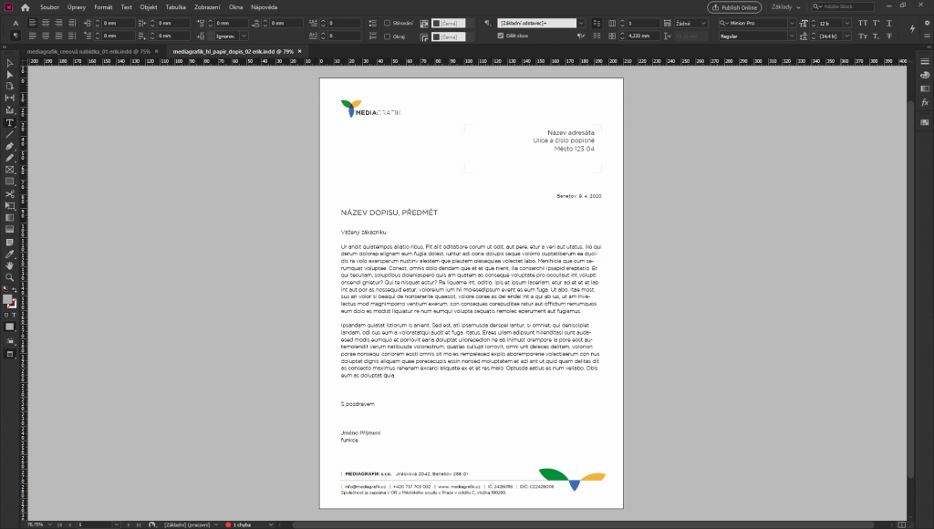Toggle the Okraj checkbox
Image resolution: width=934 pixels, height=529 pixels.
pos(387,36)
